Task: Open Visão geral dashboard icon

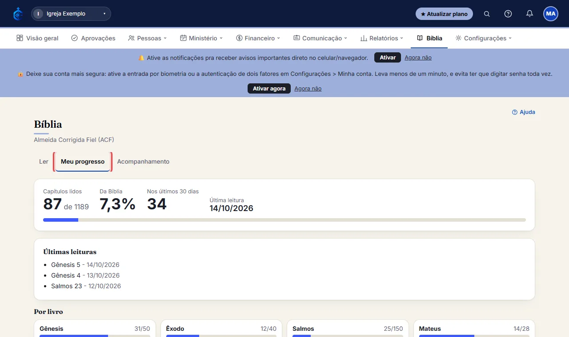Action: point(20,38)
